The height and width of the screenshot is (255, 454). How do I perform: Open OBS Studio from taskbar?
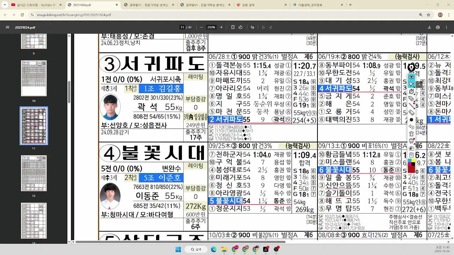(276, 249)
